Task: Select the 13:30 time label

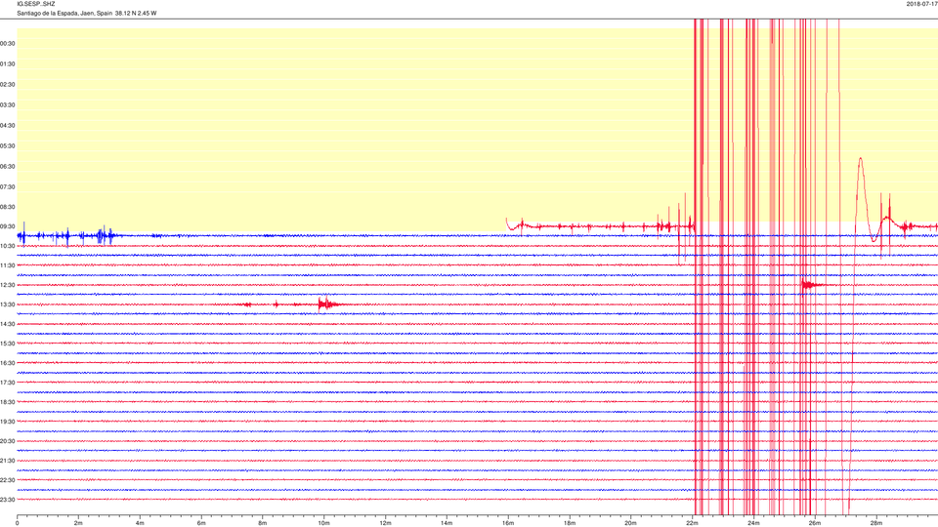Action: click(x=8, y=304)
